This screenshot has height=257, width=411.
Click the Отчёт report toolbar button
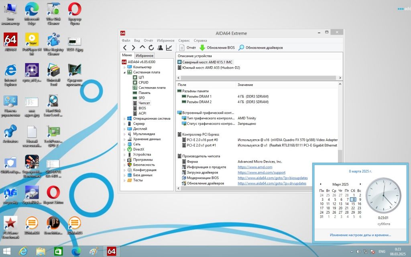(188, 48)
